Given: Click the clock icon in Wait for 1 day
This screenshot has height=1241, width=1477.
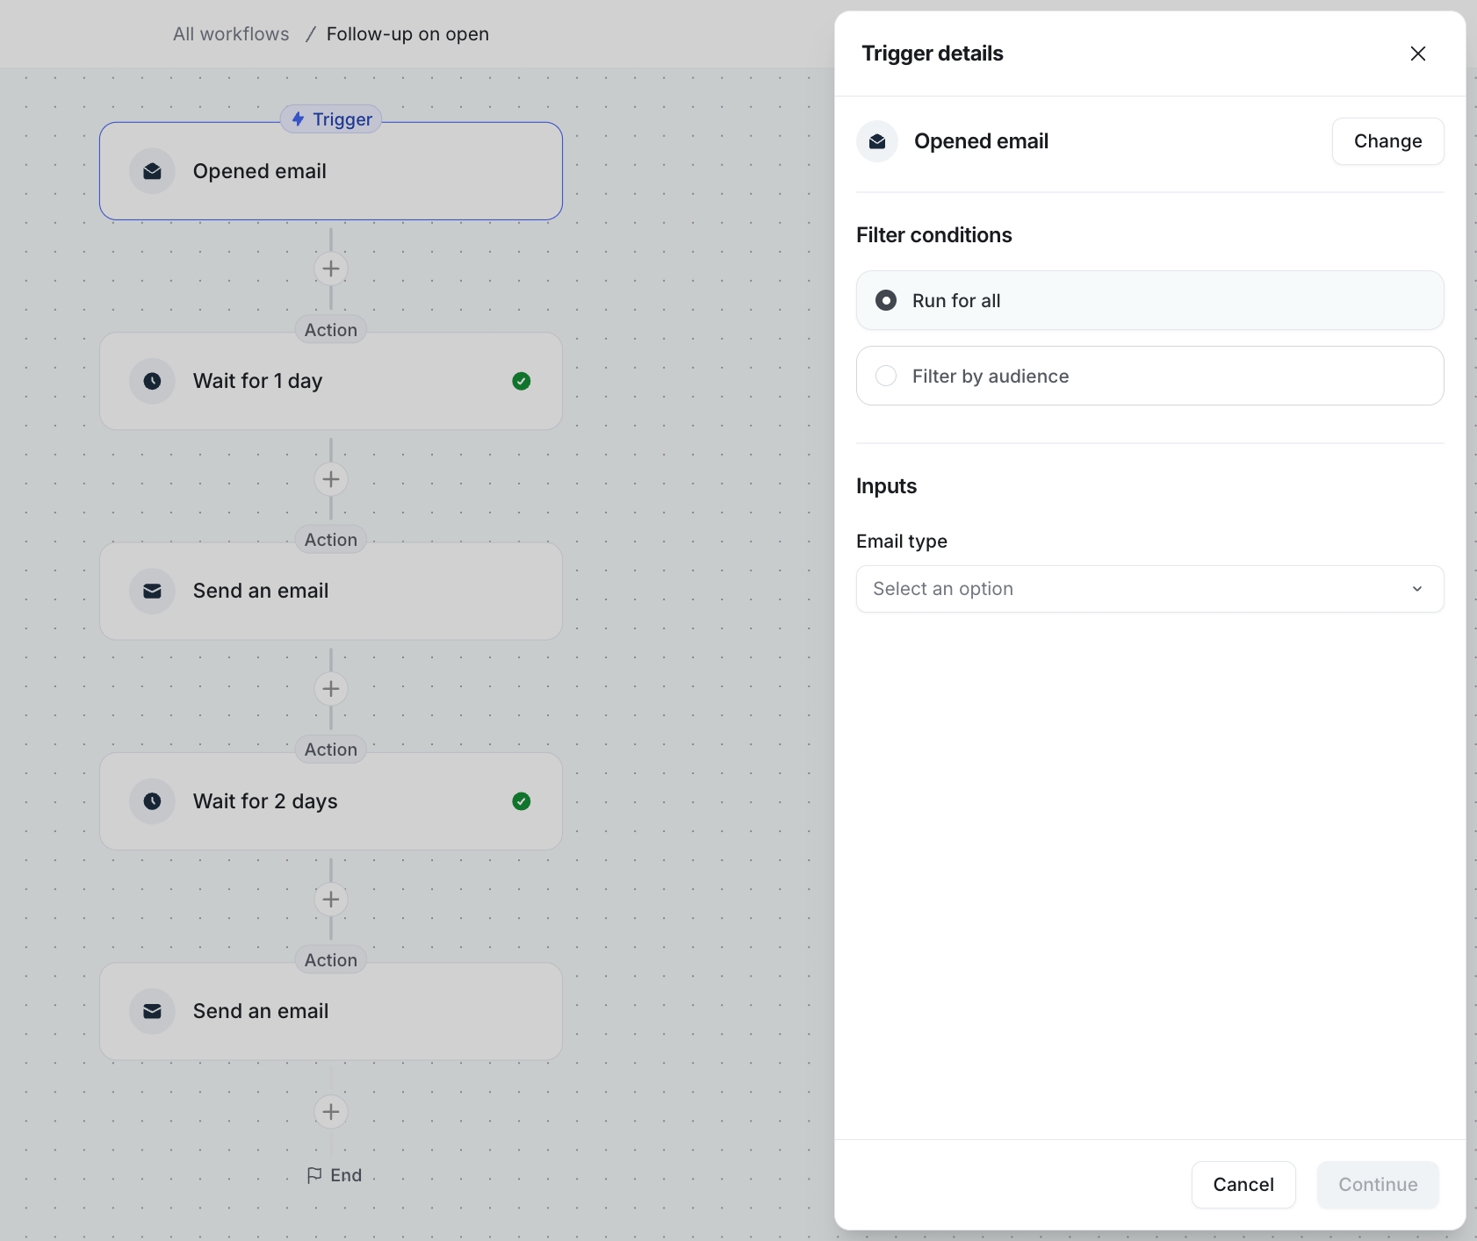Looking at the screenshot, I should point(152,381).
